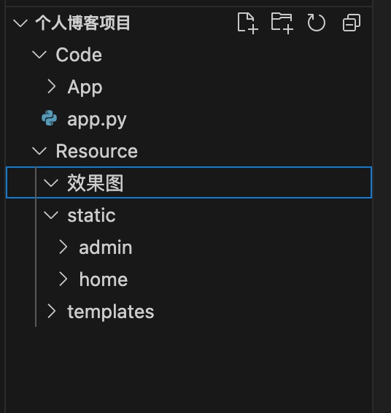
Task: Collapse all folders in the explorer
Action: [x=352, y=23]
